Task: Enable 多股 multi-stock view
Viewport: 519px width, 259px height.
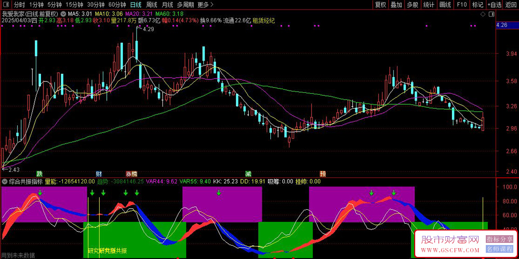Action: pos(412,5)
